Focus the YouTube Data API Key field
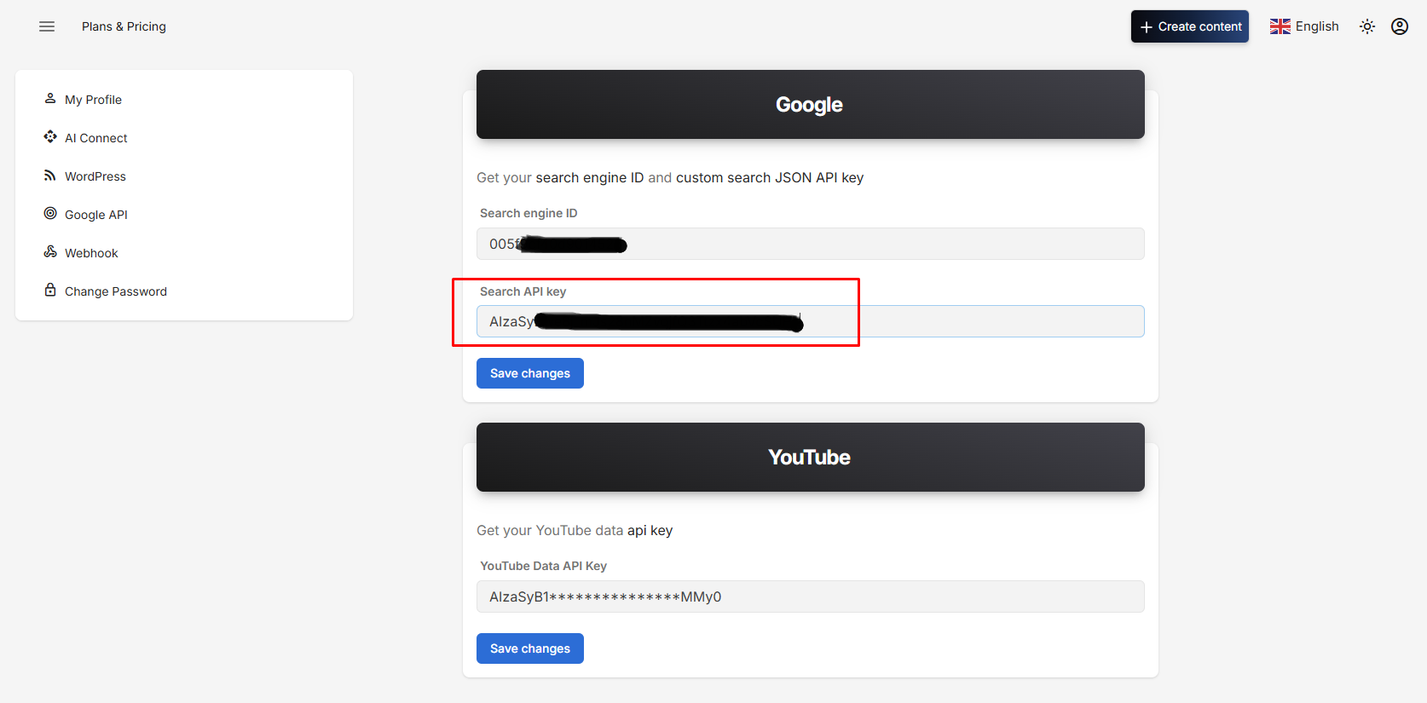This screenshot has width=1427, height=703. 811,596
